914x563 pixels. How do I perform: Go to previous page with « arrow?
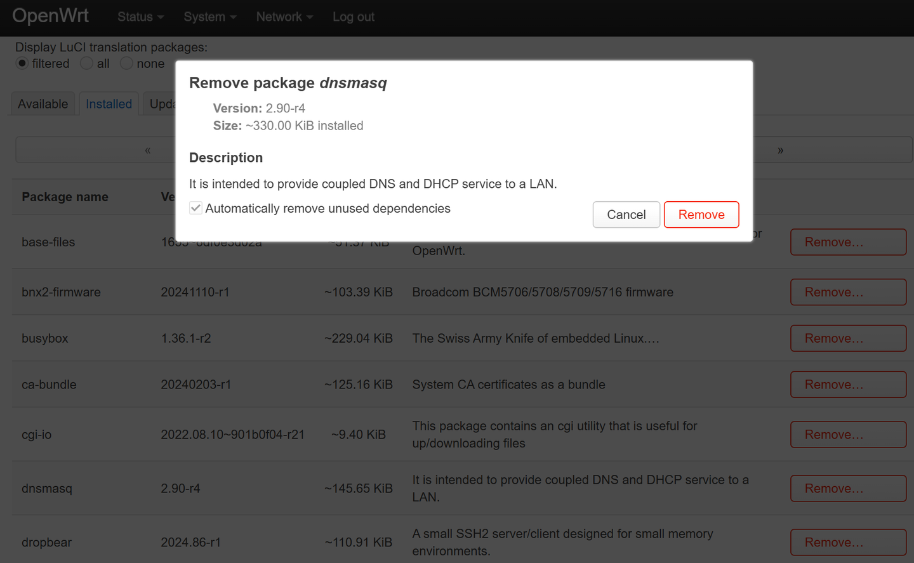click(148, 150)
